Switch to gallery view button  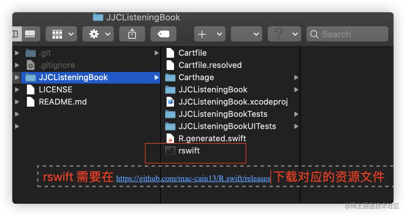[30, 34]
